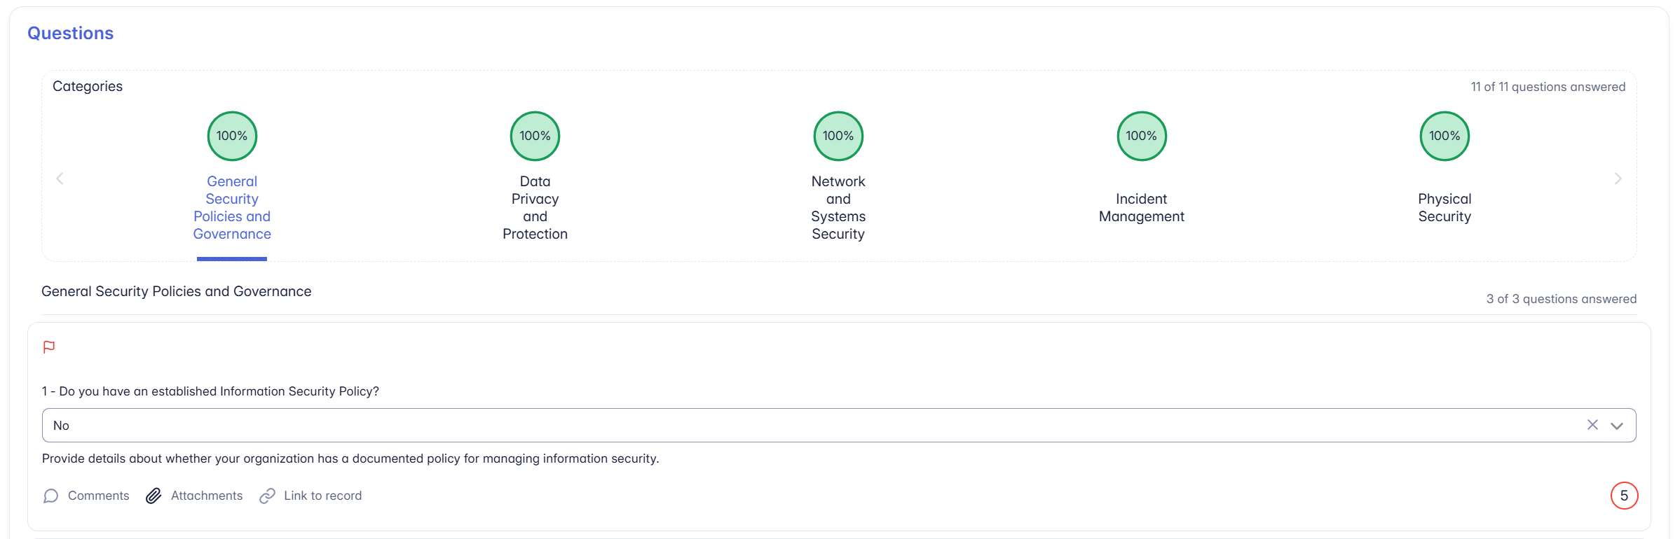The width and height of the screenshot is (1680, 539).
Task: Click the answer field displaying "No"
Action: pos(771,425)
